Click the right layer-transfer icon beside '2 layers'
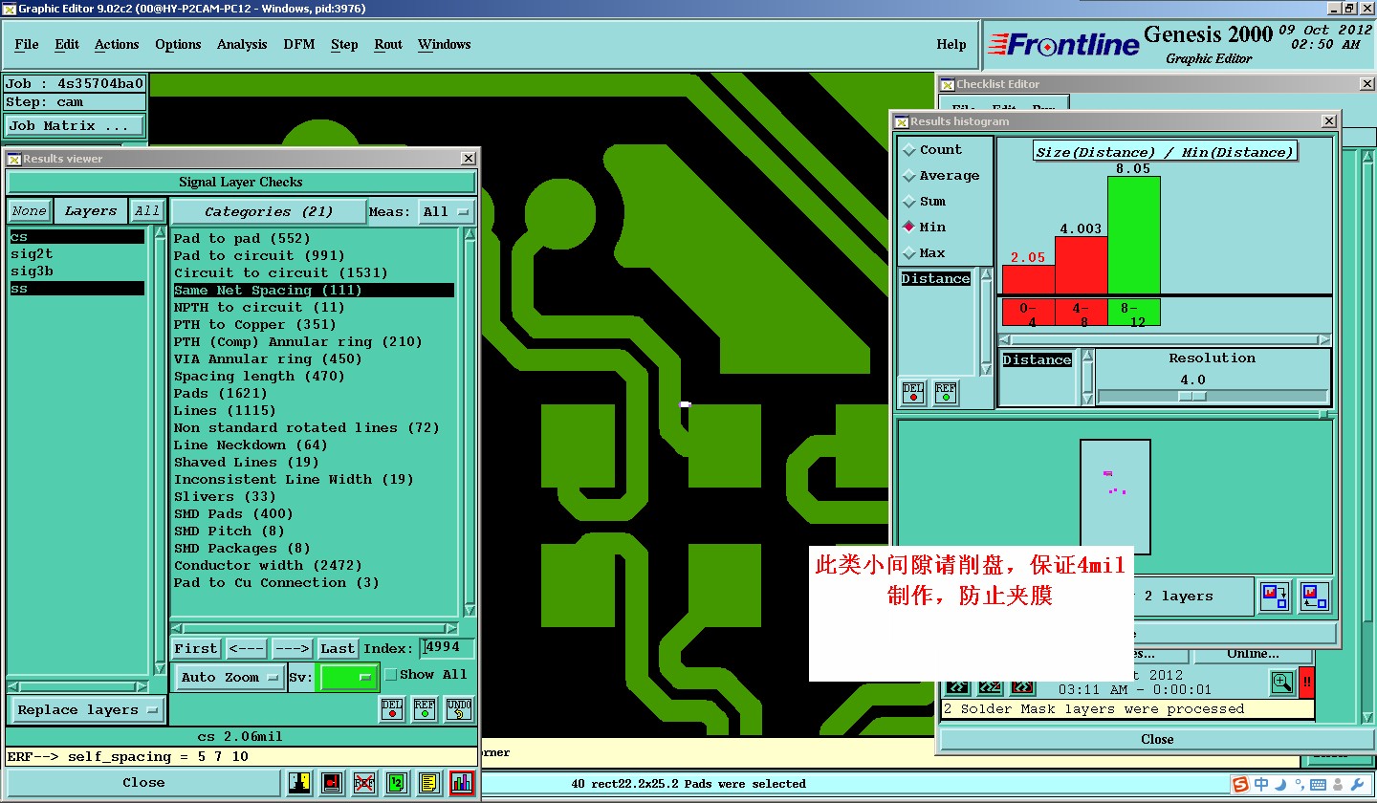The width and height of the screenshot is (1377, 803). 1315,596
